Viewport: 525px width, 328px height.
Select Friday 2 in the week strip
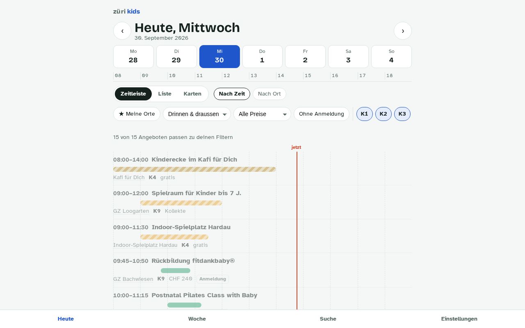pos(305,57)
